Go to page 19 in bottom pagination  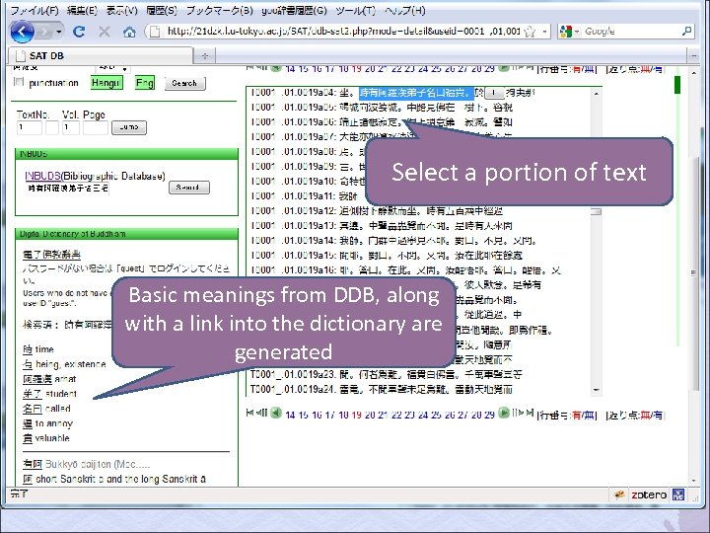coord(356,415)
